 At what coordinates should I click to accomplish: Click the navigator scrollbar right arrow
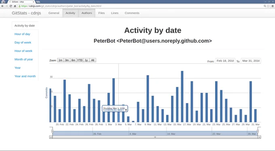point(259,137)
